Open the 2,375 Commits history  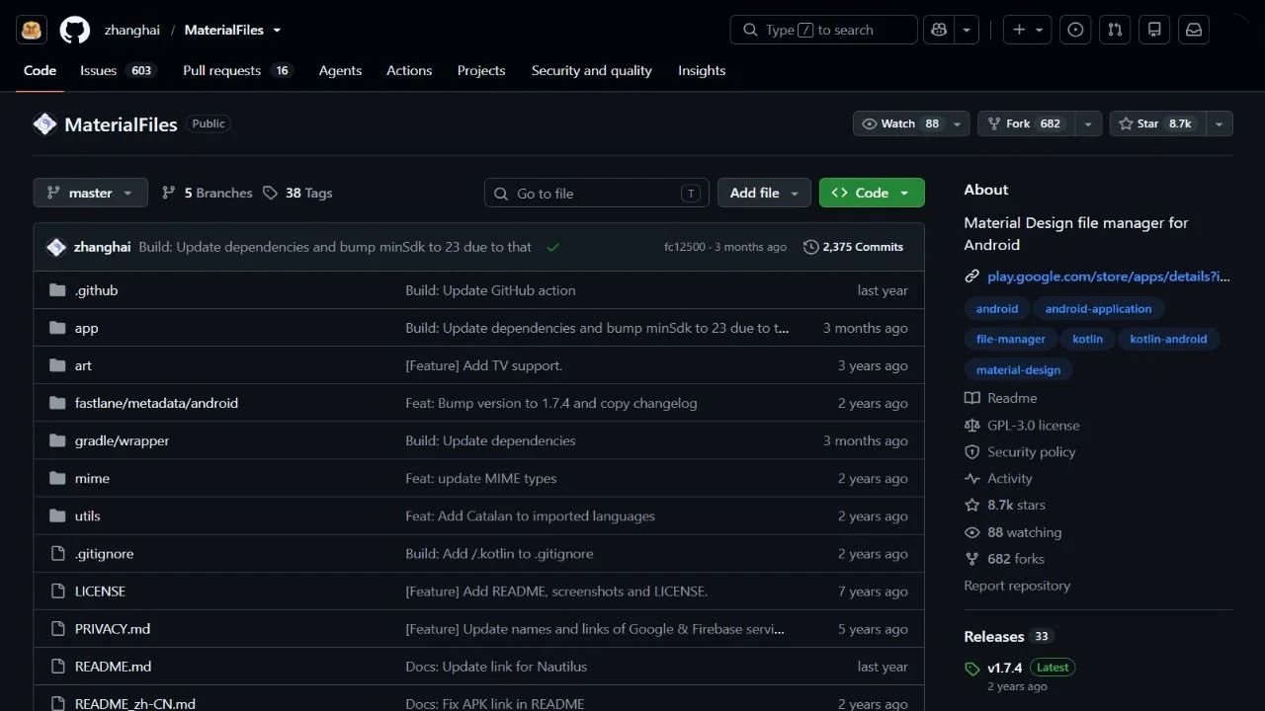853,247
